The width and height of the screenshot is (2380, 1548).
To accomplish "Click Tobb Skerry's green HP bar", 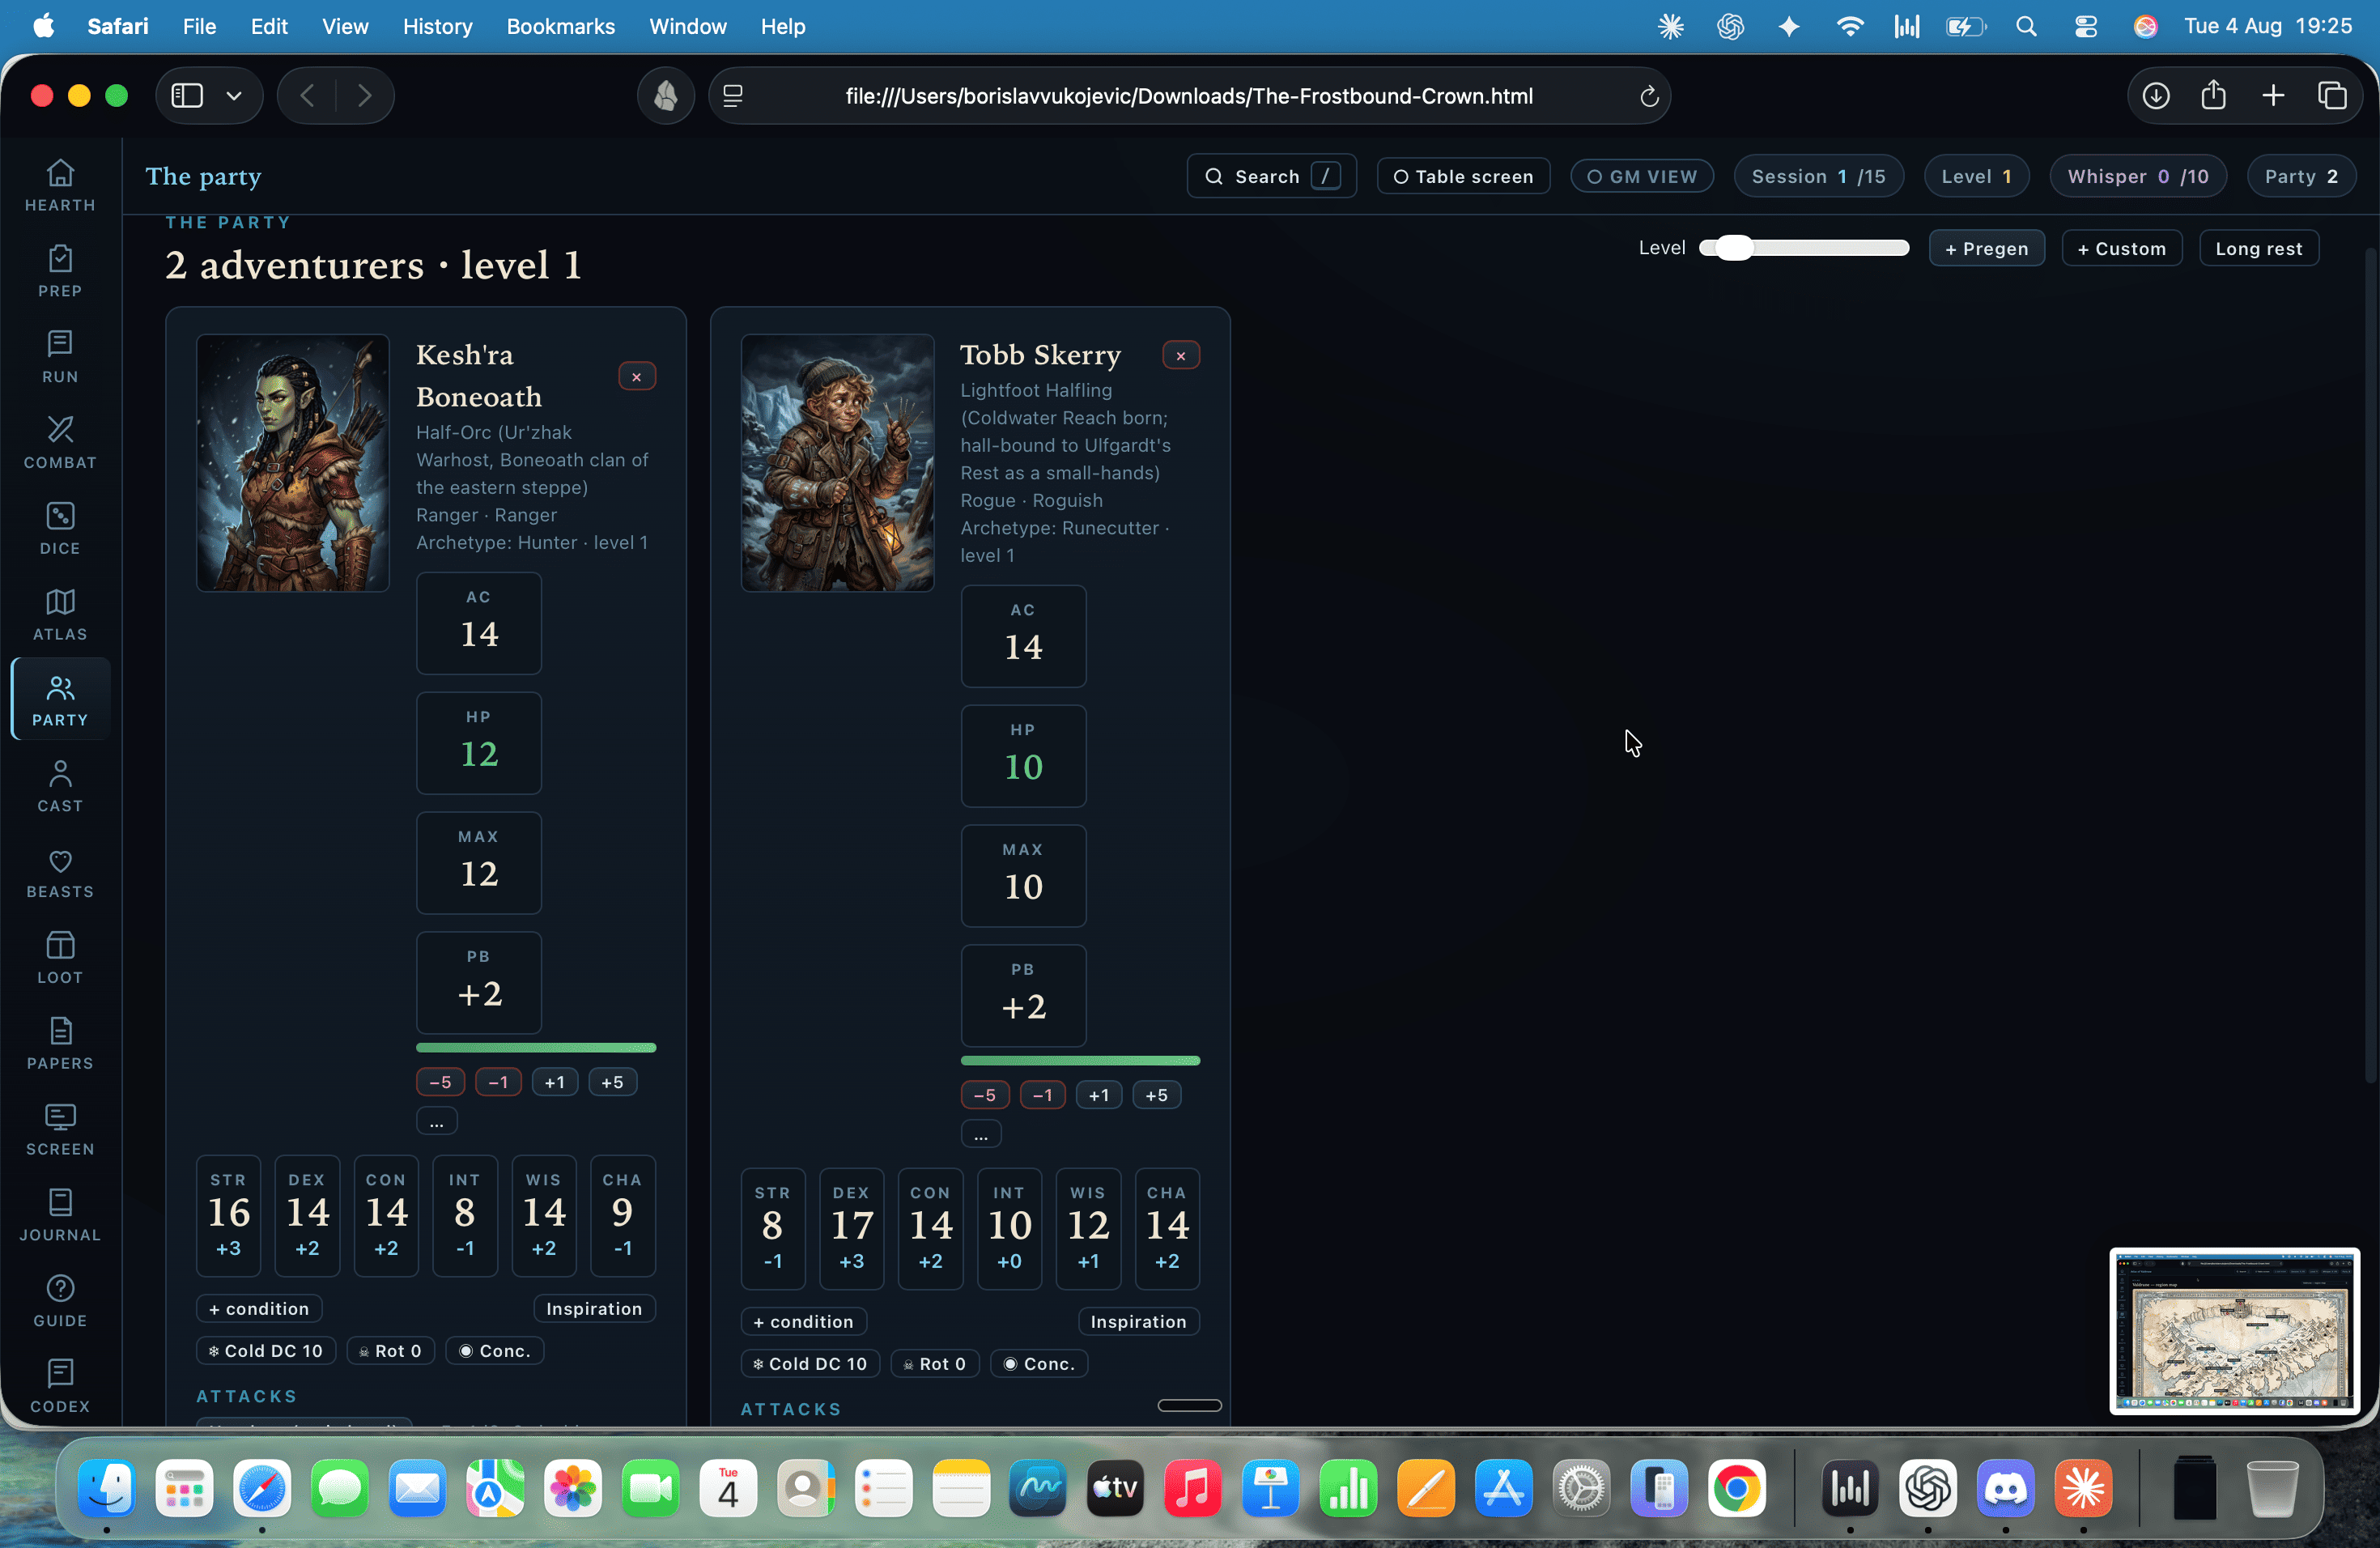I will pos(1080,1061).
